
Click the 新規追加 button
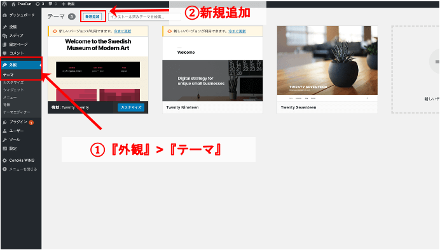point(93,16)
